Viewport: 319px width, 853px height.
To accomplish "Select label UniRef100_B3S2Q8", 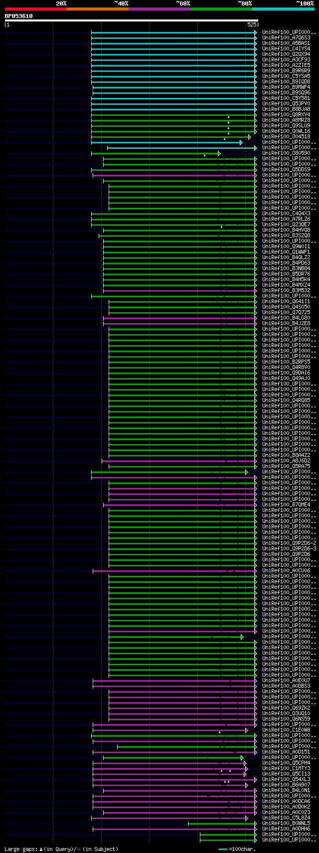I will pyautogui.click(x=286, y=235).
